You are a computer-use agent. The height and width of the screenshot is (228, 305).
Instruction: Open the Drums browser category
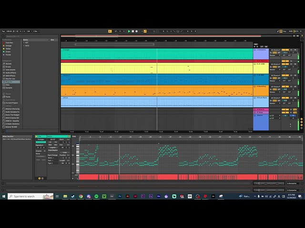click(x=8, y=66)
